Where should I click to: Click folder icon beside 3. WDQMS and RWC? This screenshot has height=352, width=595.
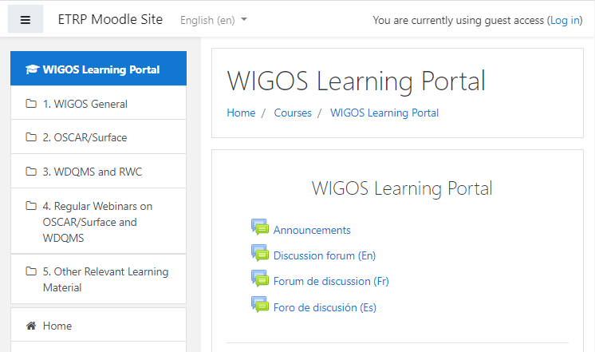point(31,172)
